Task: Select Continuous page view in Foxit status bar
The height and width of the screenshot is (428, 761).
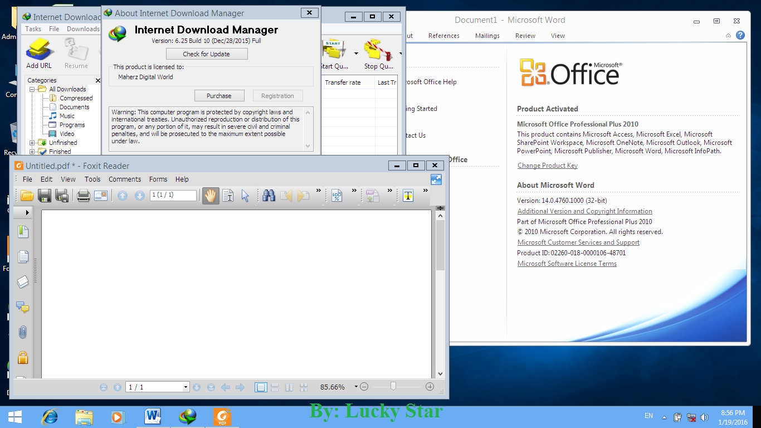Action: (x=275, y=387)
